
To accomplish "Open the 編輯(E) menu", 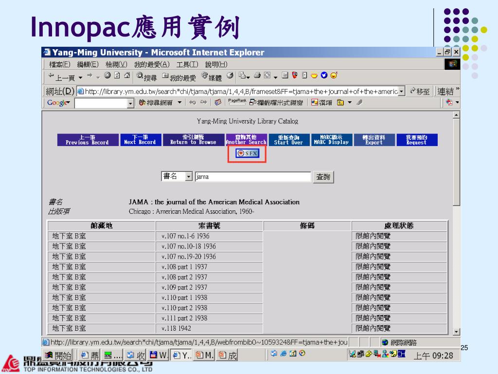I will [x=88, y=65].
